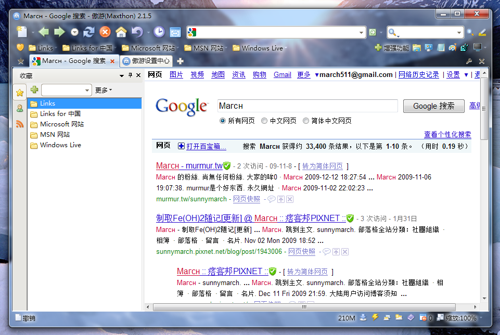Switch to the March - Google 搜索 tab
This screenshot has height=335, width=500.
[74, 61]
